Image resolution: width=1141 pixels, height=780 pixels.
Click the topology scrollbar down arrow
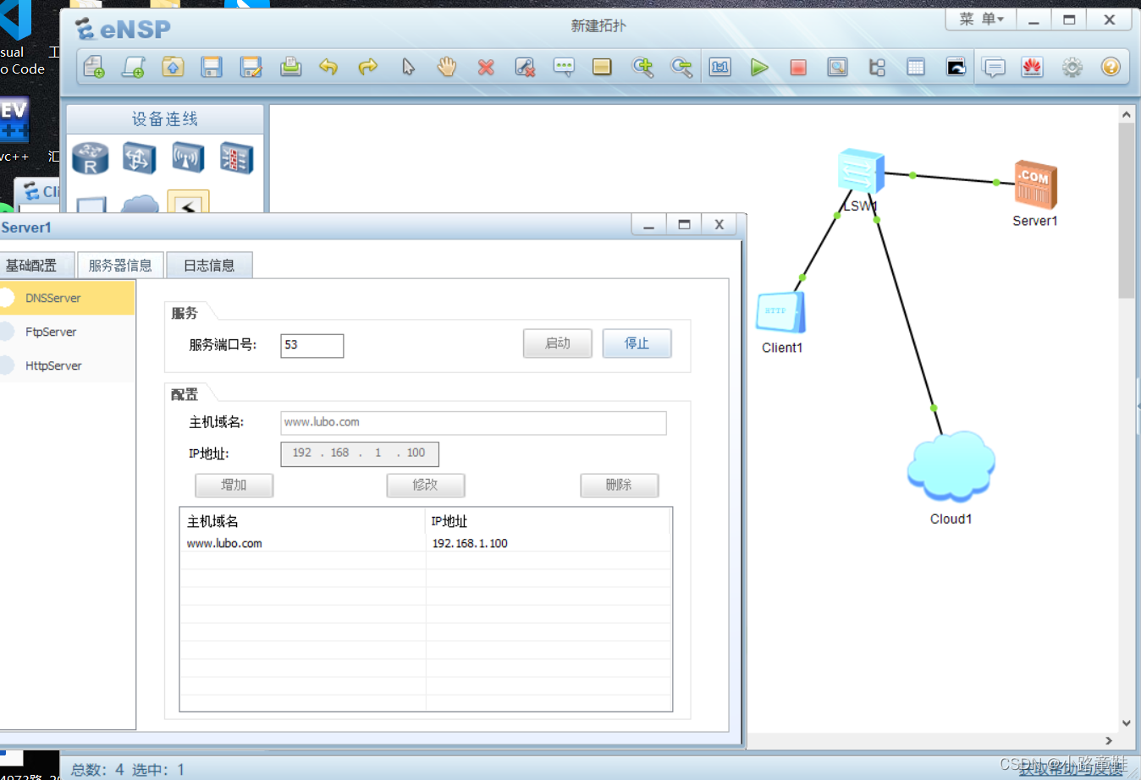(1126, 723)
